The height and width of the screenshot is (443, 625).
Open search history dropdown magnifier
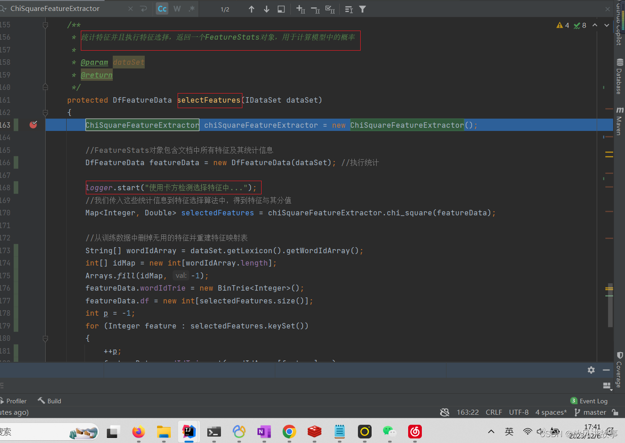tap(3, 9)
